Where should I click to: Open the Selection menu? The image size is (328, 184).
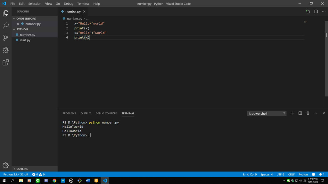(35, 4)
